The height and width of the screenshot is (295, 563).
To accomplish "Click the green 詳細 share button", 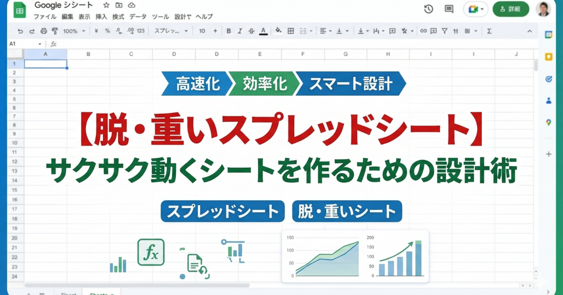I will point(510,9).
